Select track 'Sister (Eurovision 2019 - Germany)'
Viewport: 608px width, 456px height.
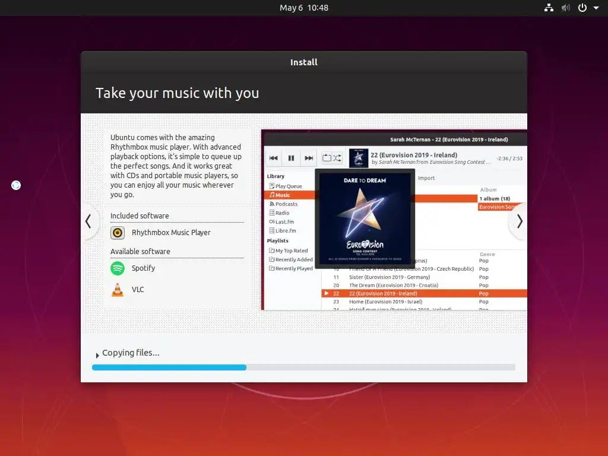tap(424, 277)
